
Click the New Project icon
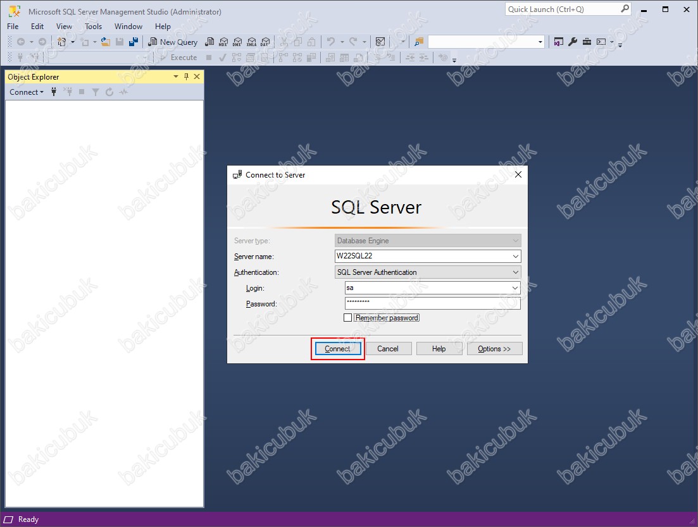pyautogui.click(x=61, y=42)
